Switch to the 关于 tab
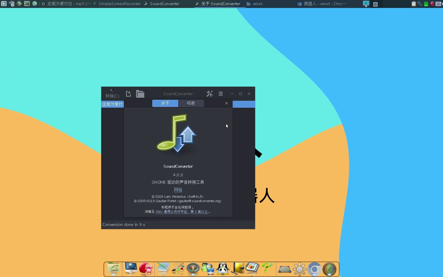Image resolution: width=443 pixels, height=277 pixels. (165, 103)
